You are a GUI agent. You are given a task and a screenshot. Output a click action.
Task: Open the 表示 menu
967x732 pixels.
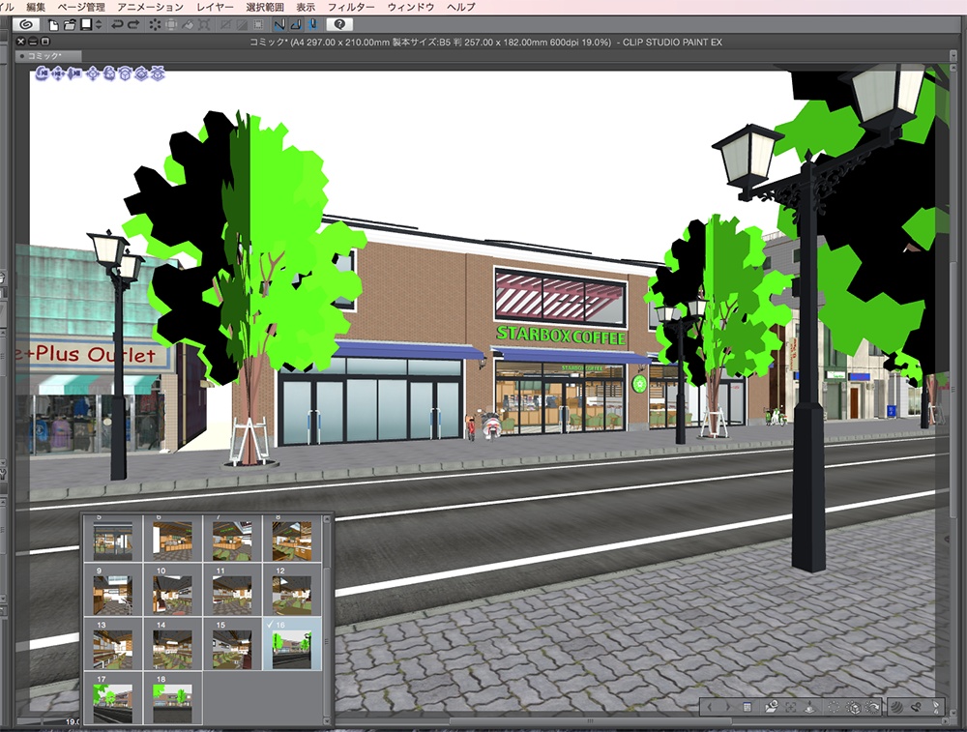pyautogui.click(x=306, y=7)
